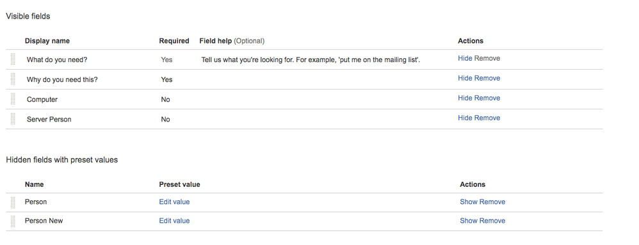Hide the Server Person field

coord(465,118)
